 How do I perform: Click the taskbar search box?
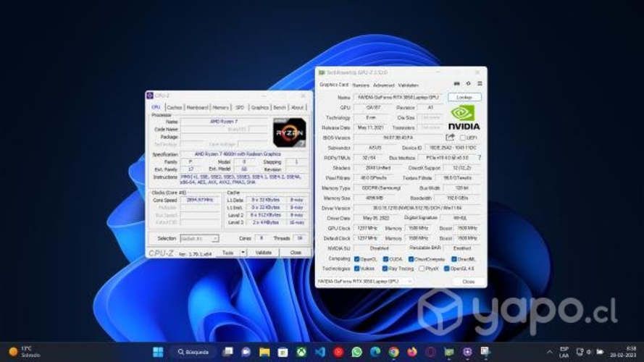(193, 352)
